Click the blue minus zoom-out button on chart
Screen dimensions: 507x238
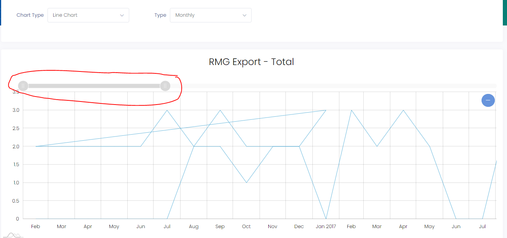488,100
